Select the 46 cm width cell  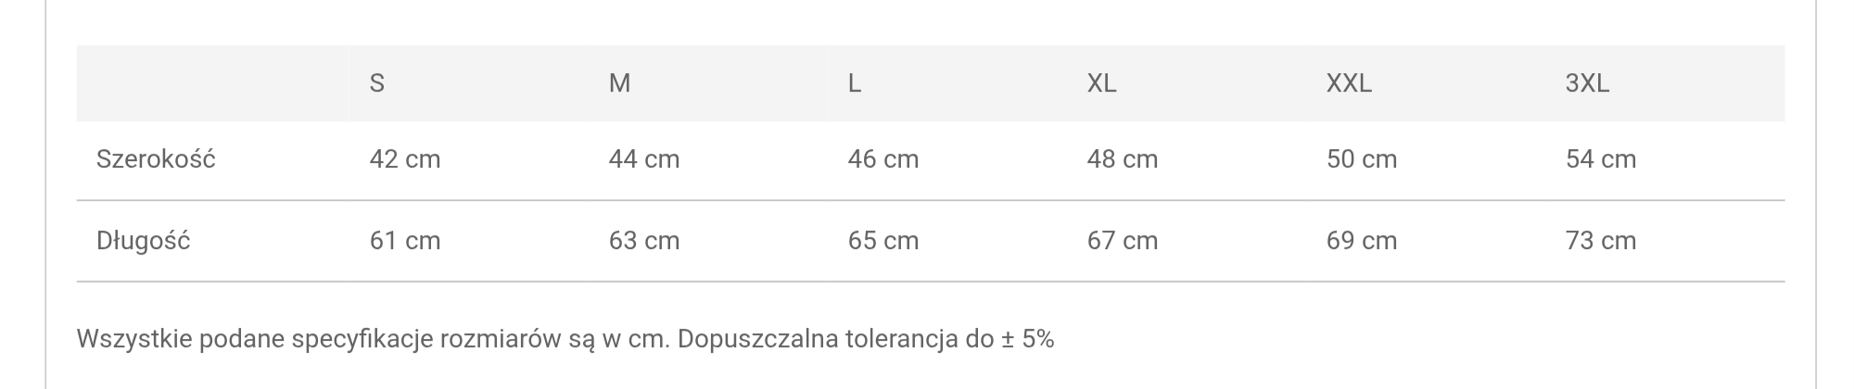pos(883,159)
